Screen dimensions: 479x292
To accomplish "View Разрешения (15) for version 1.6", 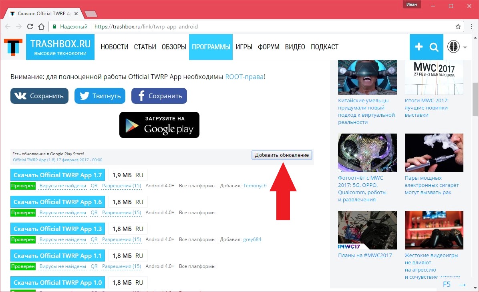I will point(122,213).
